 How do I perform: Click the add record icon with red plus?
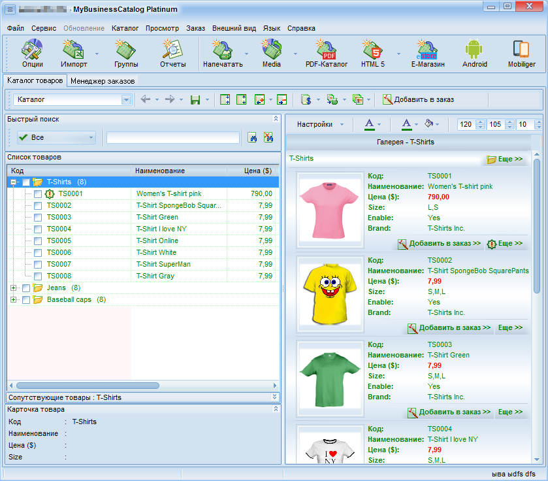260,99
